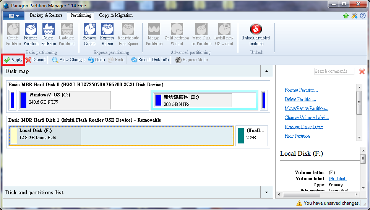Select the Format Partition tool
The image size is (370, 210).
[31, 34]
